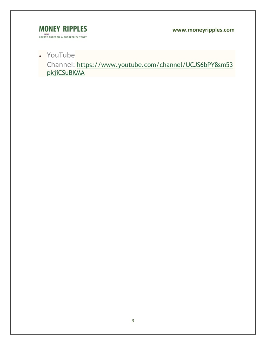Click the UCJS6bPY8sm53 end of link line
The height and width of the screenshot is (345, 266).
pos(209,65)
